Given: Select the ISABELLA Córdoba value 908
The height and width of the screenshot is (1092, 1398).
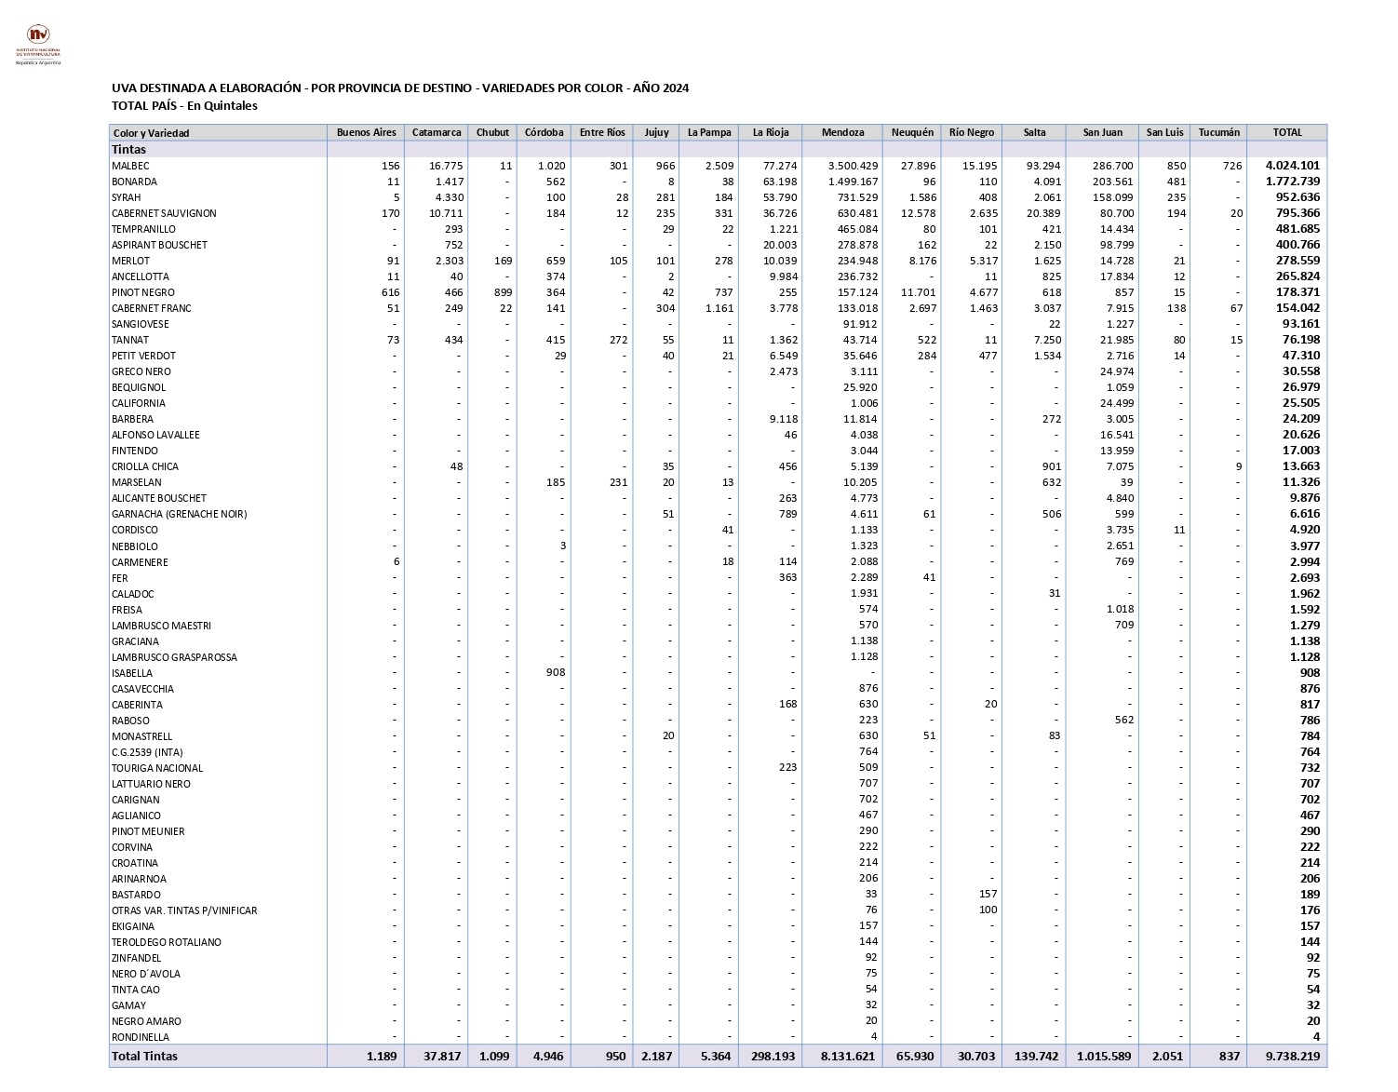Looking at the screenshot, I should [x=556, y=673].
